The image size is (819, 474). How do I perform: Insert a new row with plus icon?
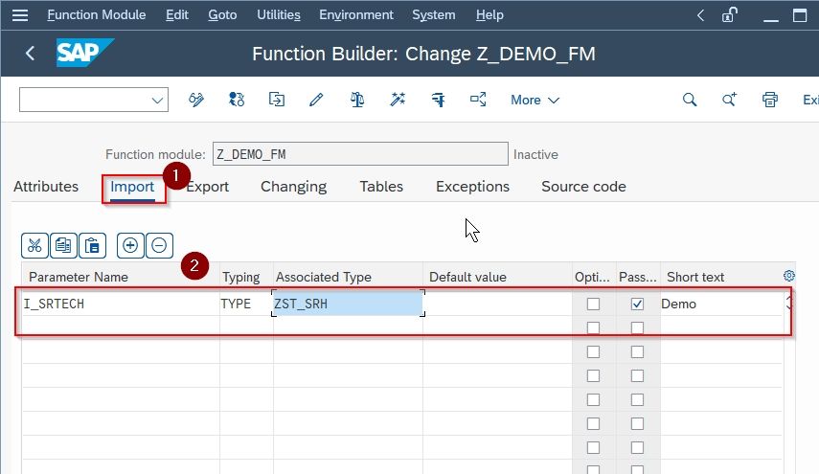(x=130, y=245)
